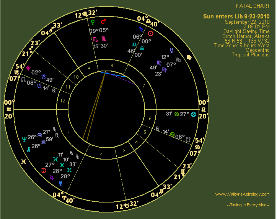Select the pink Pluto glyph
This screenshot has width=277, height=219.
coord(28,69)
